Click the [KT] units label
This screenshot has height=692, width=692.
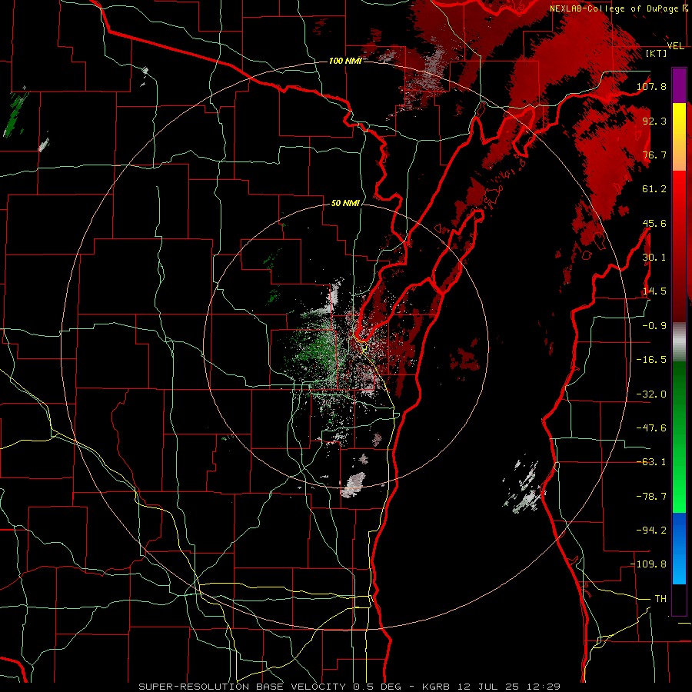pyautogui.click(x=657, y=53)
